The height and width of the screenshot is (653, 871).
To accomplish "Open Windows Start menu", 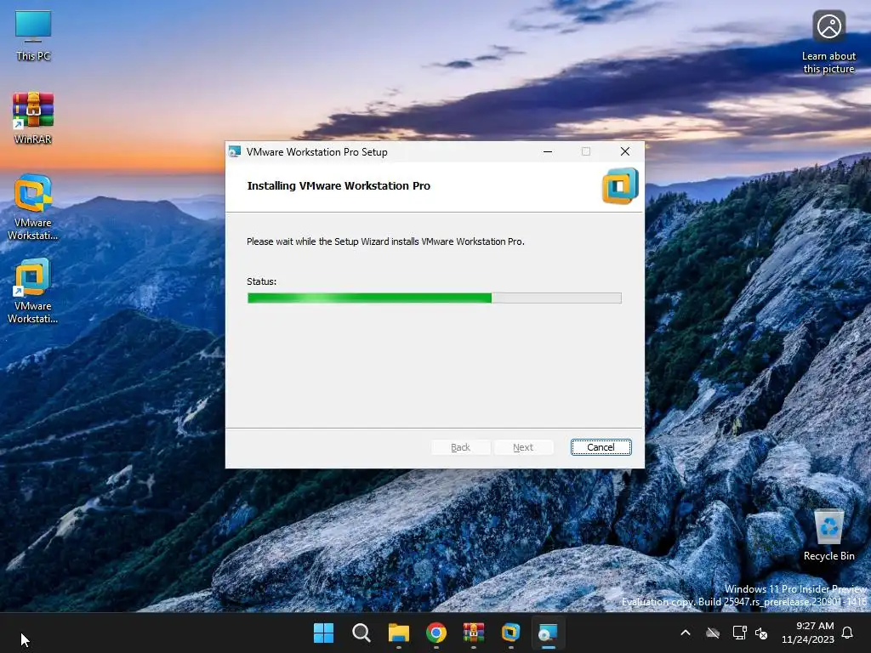I will point(323,633).
